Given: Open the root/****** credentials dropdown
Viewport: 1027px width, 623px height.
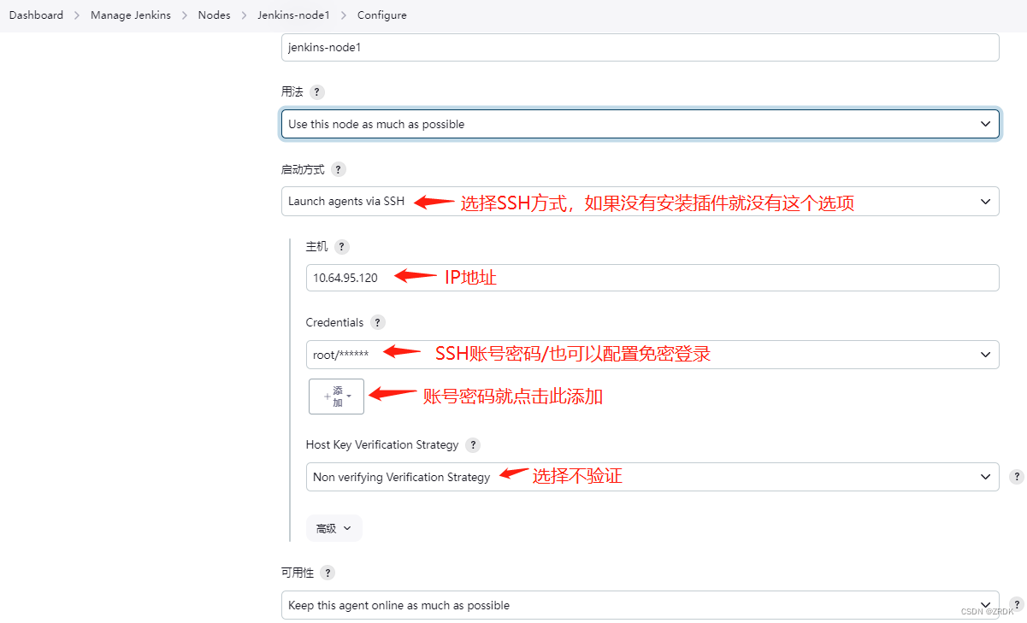Looking at the screenshot, I should click(652, 355).
